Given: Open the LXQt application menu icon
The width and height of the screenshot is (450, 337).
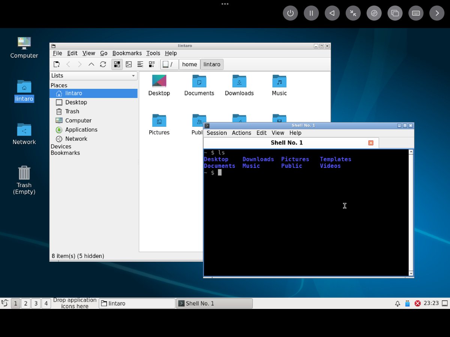Looking at the screenshot, I should 5,303.
